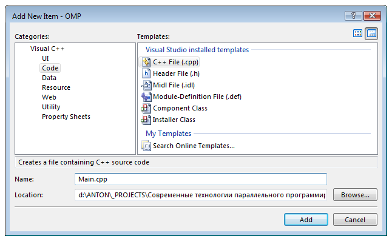The height and width of the screenshot is (241, 392).
Task: Select the Web category
Action: (x=49, y=97)
